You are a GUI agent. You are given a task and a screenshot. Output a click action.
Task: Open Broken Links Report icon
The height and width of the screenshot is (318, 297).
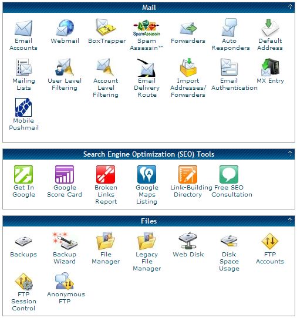(x=106, y=174)
